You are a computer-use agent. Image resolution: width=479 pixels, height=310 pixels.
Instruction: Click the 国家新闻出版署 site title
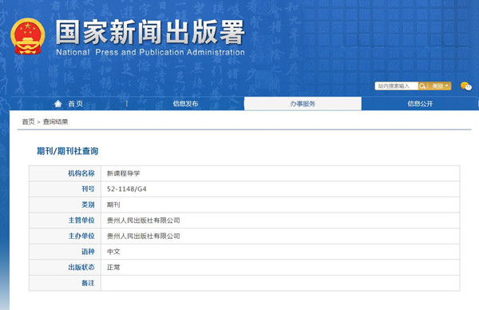(x=150, y=32)
